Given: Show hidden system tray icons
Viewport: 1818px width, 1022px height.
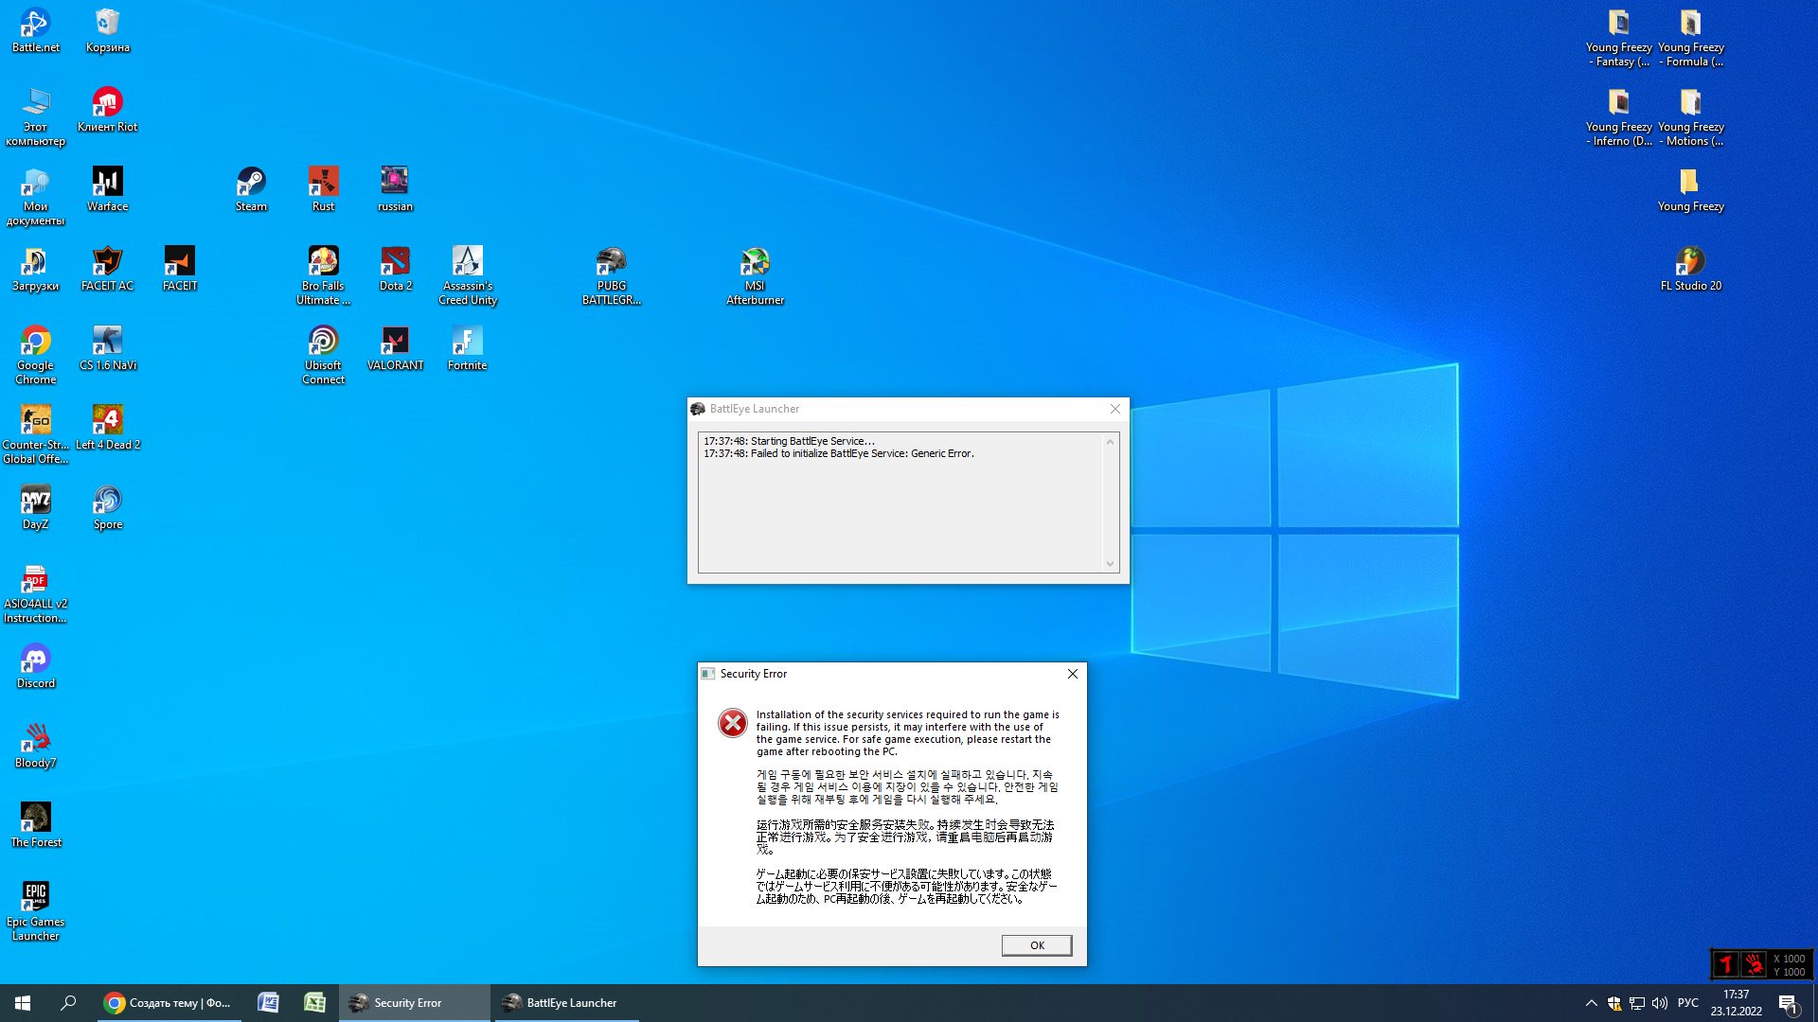Looking at the screenshot, I should point(1591,1003).
